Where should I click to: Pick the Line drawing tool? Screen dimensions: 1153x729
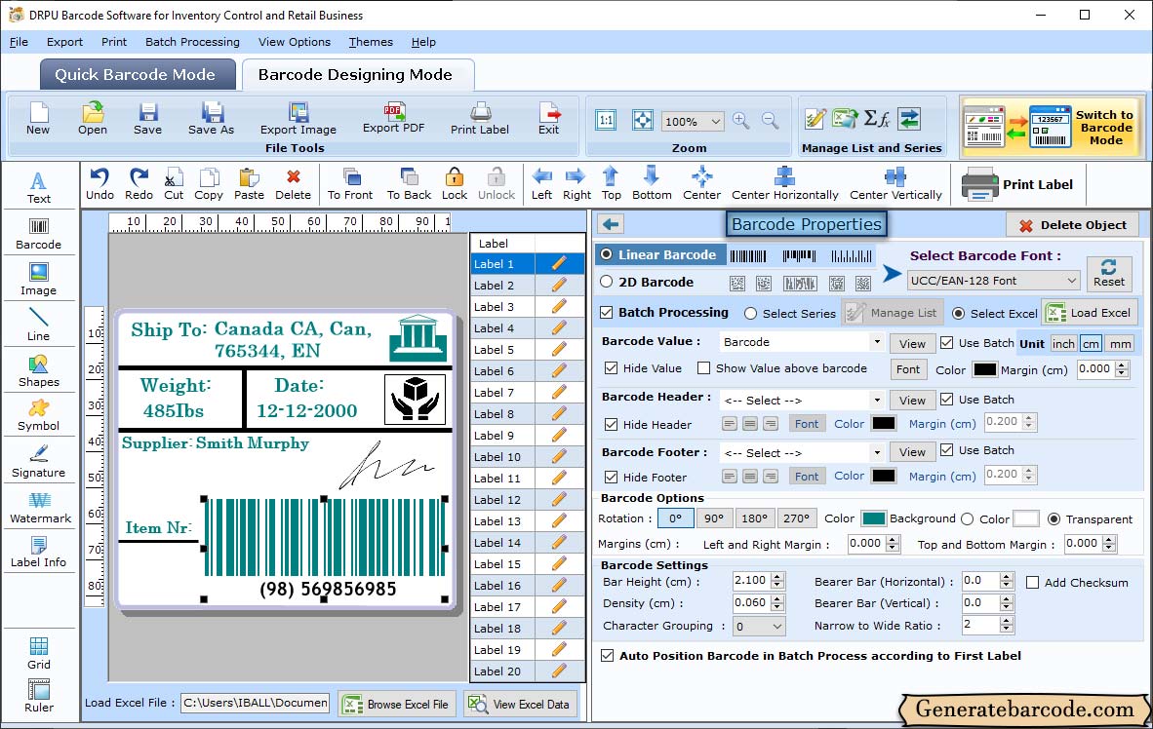pyautogui.click(x=38, y=325)
